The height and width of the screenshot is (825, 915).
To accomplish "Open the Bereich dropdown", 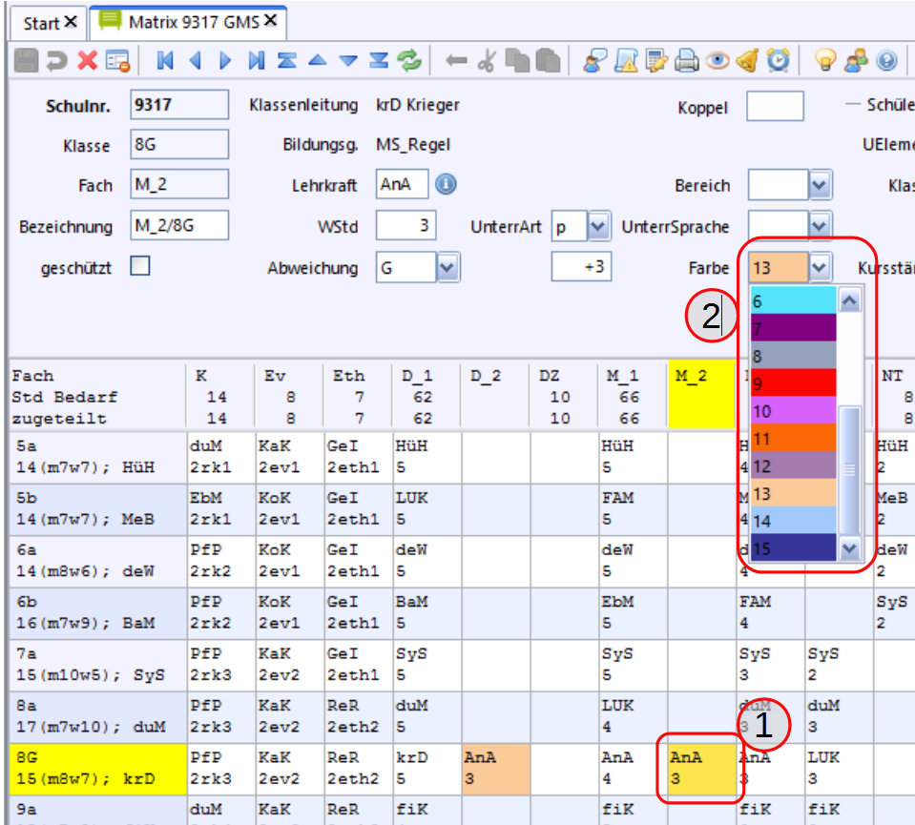I will point(820,185).
